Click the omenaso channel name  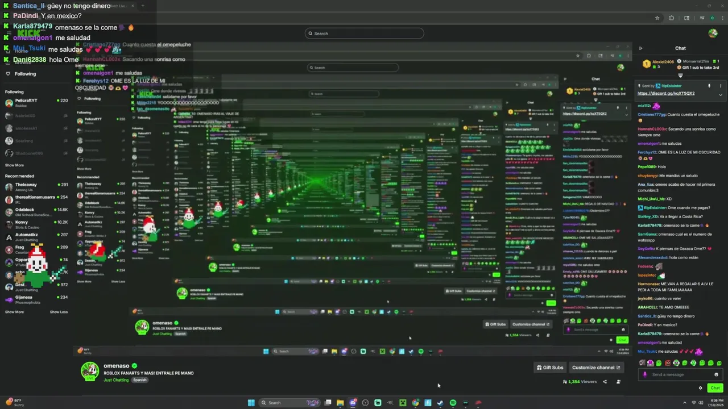coord(117,366)
